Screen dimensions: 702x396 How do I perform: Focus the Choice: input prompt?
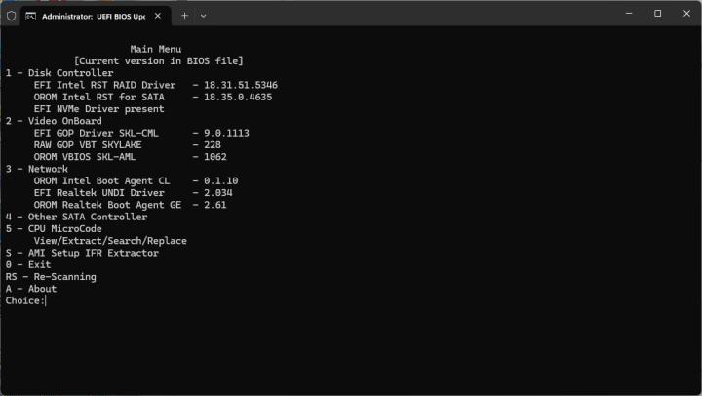pyautogui.click(x=26, y=301)
